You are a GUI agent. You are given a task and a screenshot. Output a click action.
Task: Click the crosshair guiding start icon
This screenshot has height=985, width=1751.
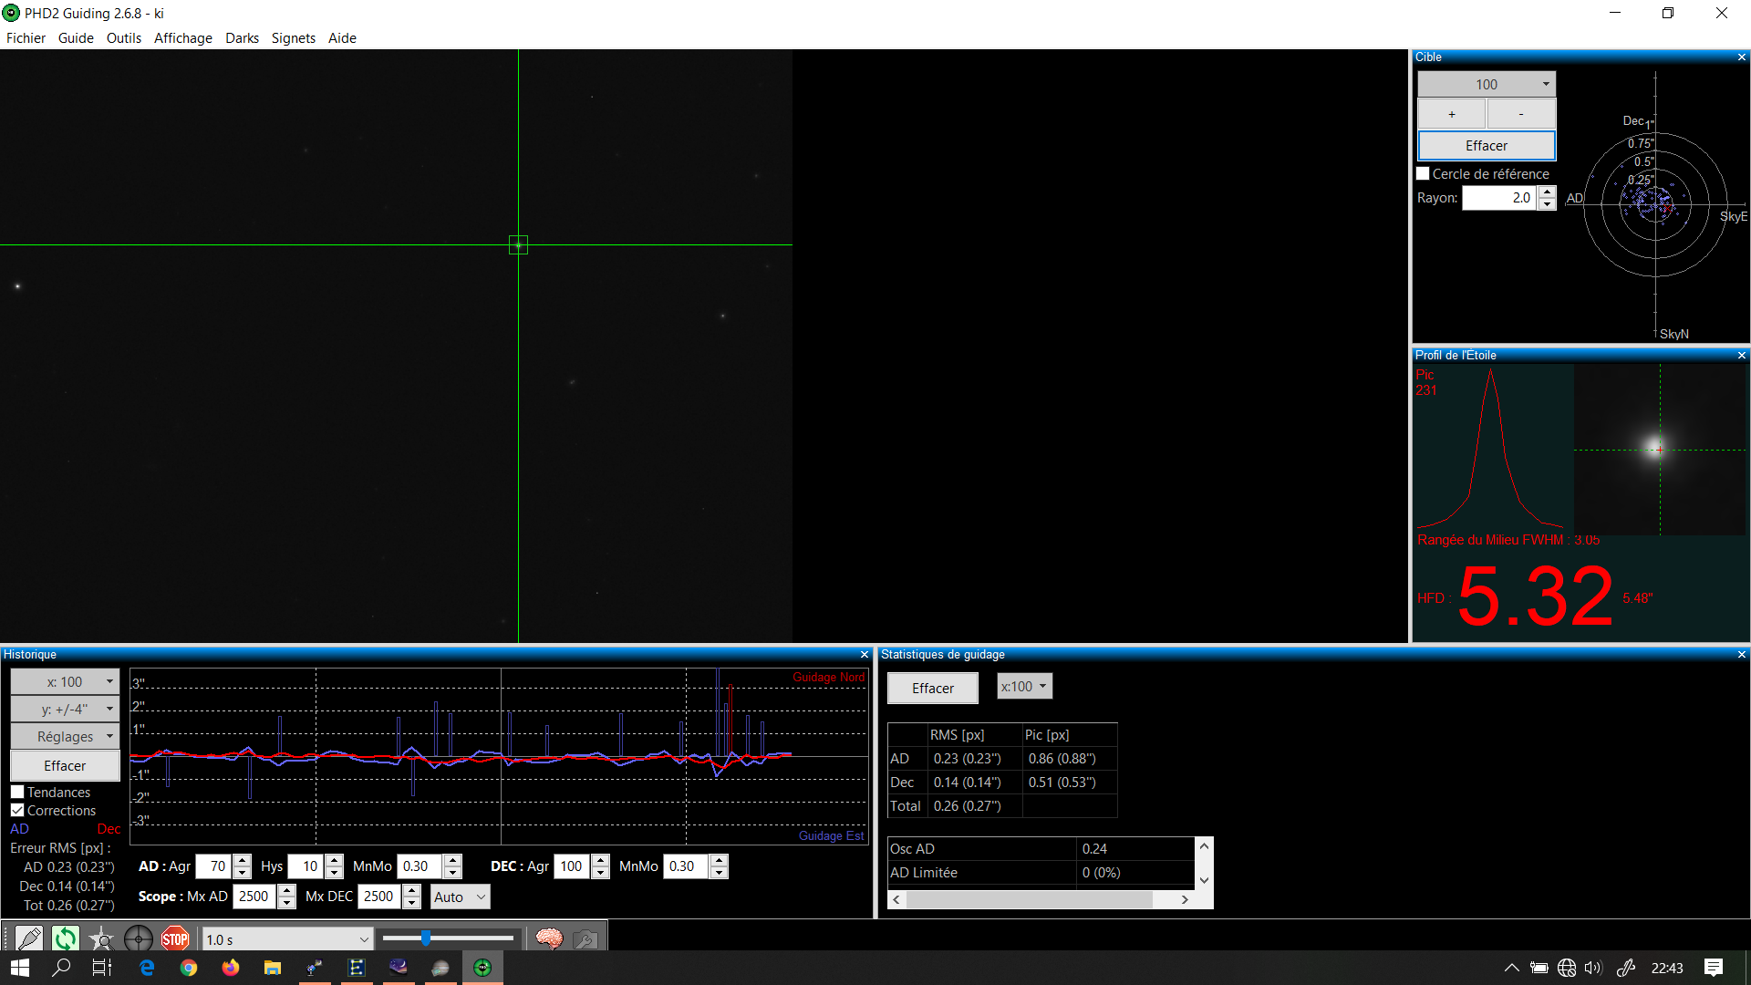click(x=138, y=938)
